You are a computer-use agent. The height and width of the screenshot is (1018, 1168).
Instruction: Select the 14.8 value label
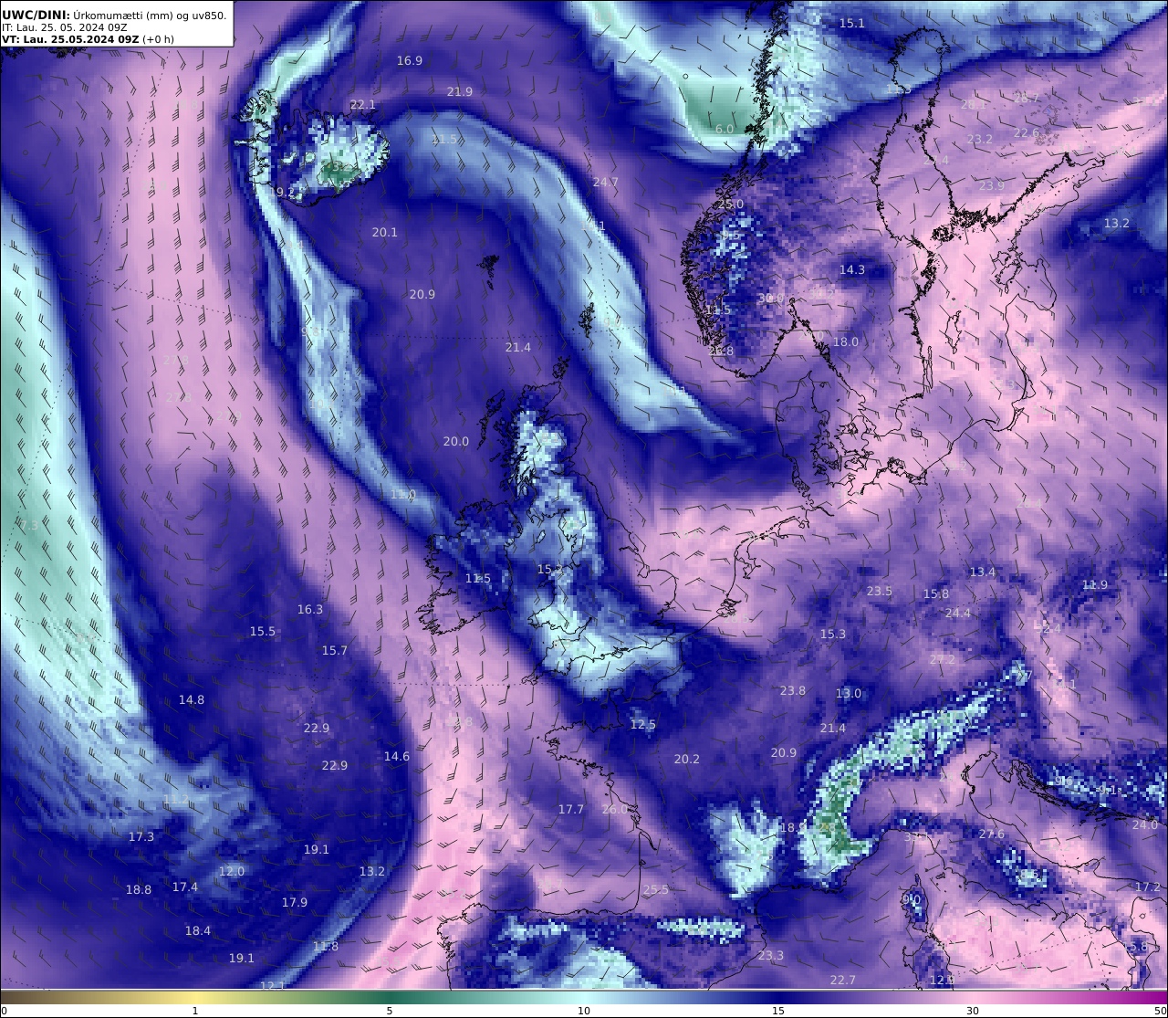click(192, 699)
